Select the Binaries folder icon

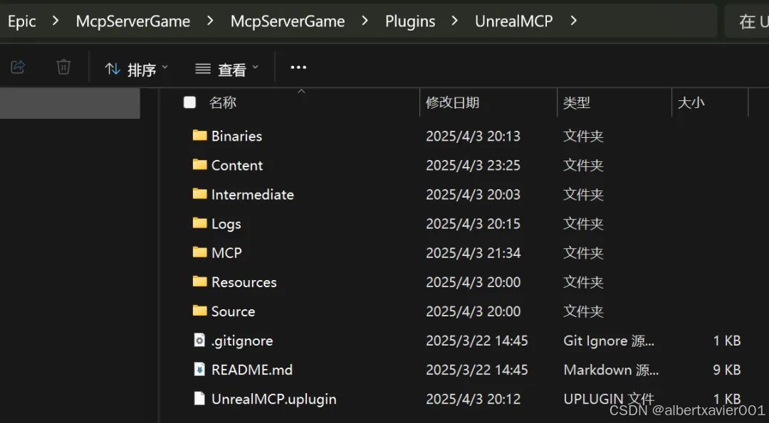(x=199, y=135)
